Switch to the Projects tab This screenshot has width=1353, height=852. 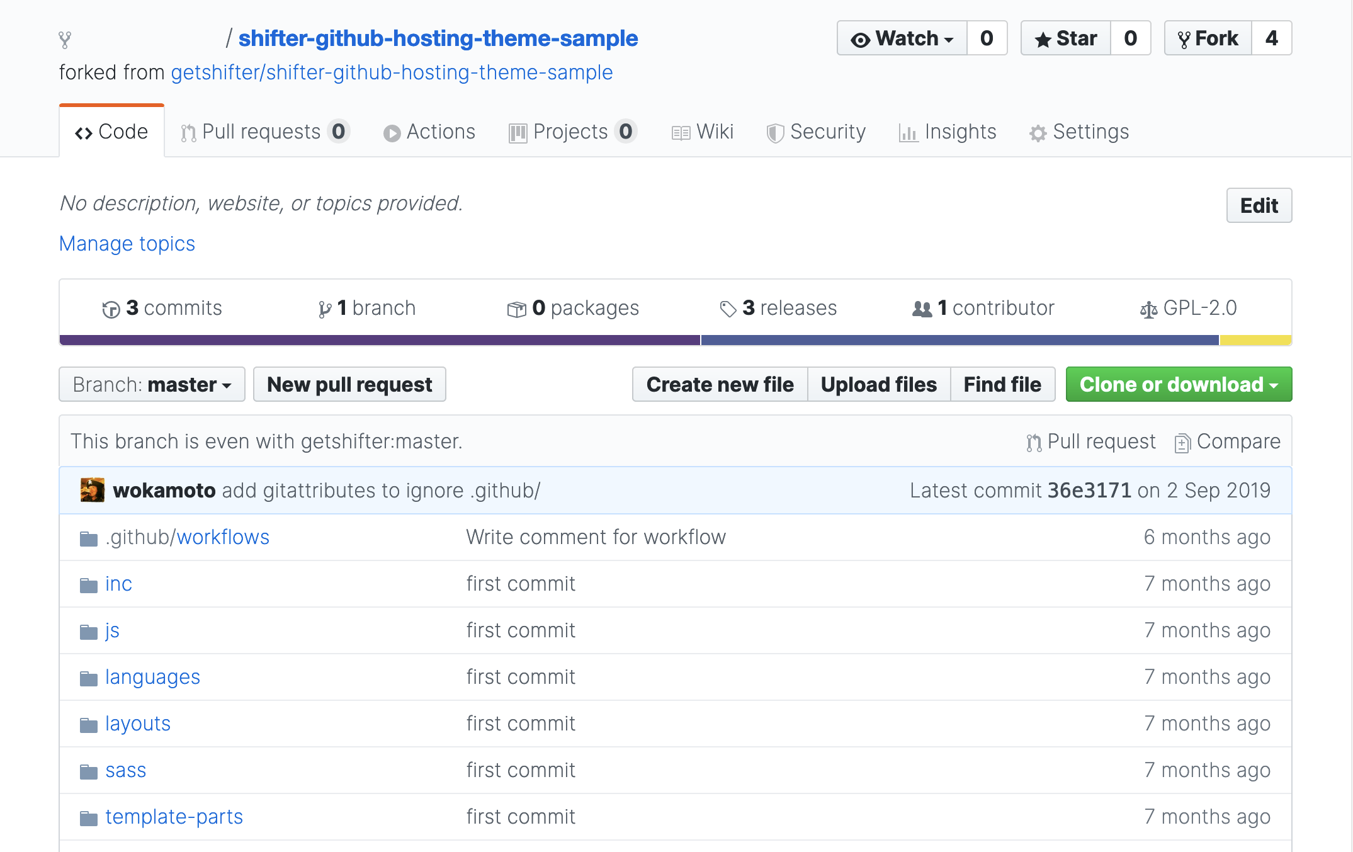[573, 132]
